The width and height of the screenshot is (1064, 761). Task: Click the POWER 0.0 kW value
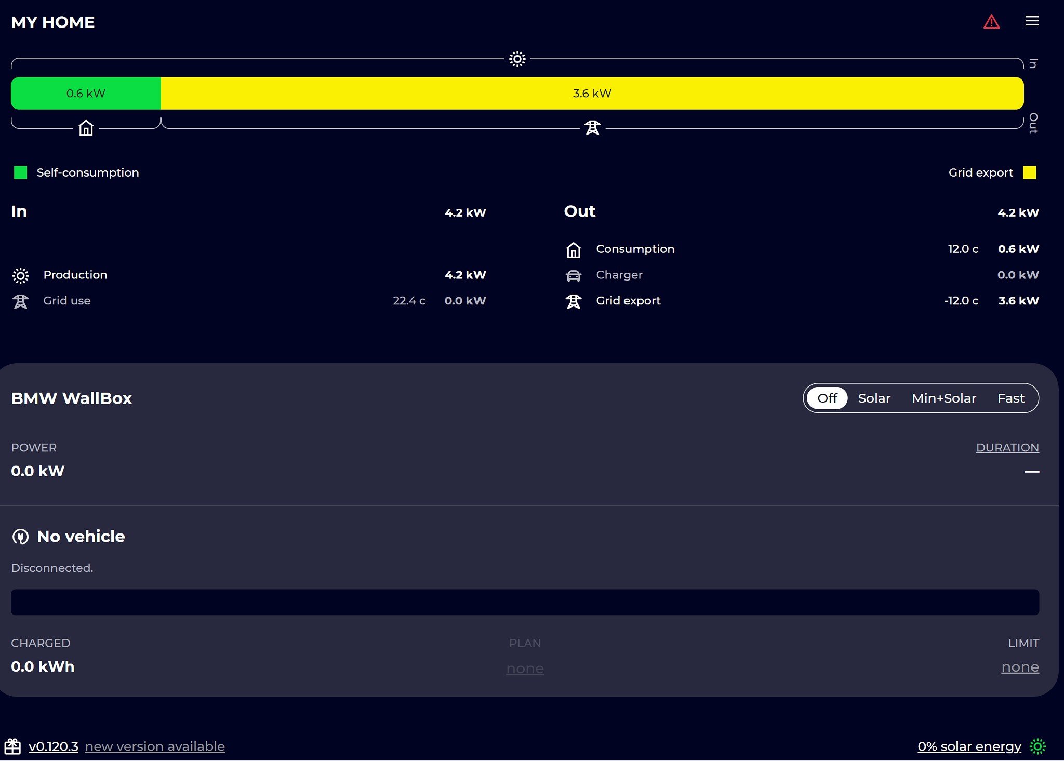(37, 471)
